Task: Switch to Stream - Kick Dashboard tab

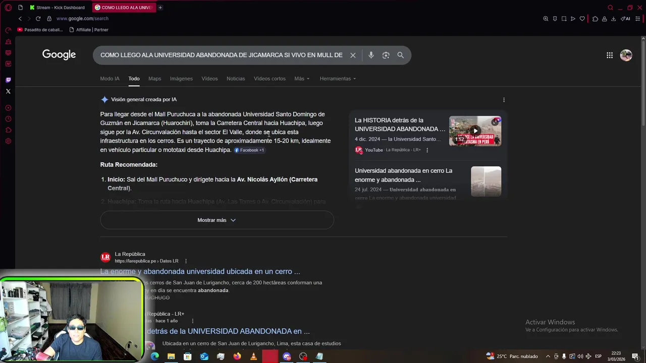Action: 57,8
